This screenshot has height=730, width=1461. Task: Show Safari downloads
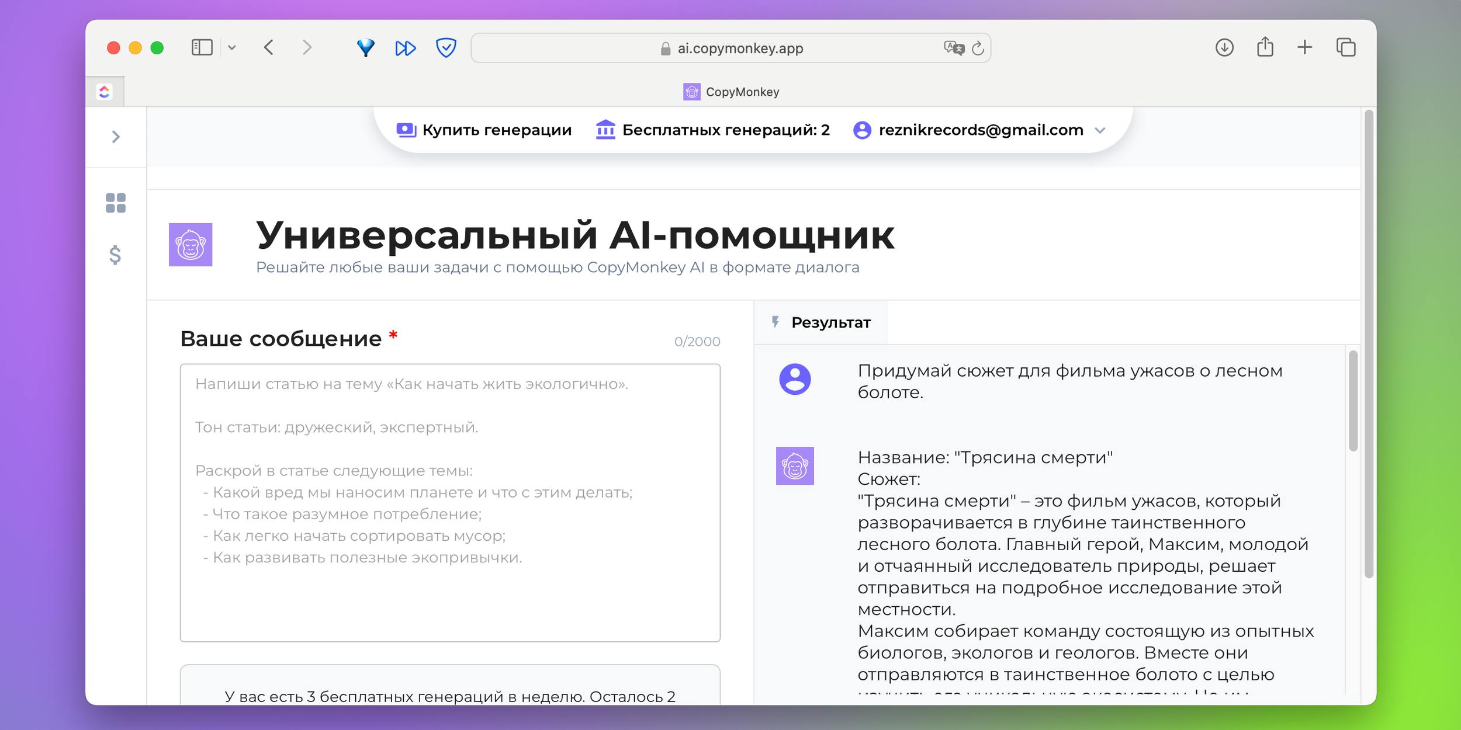(1224, 47)
